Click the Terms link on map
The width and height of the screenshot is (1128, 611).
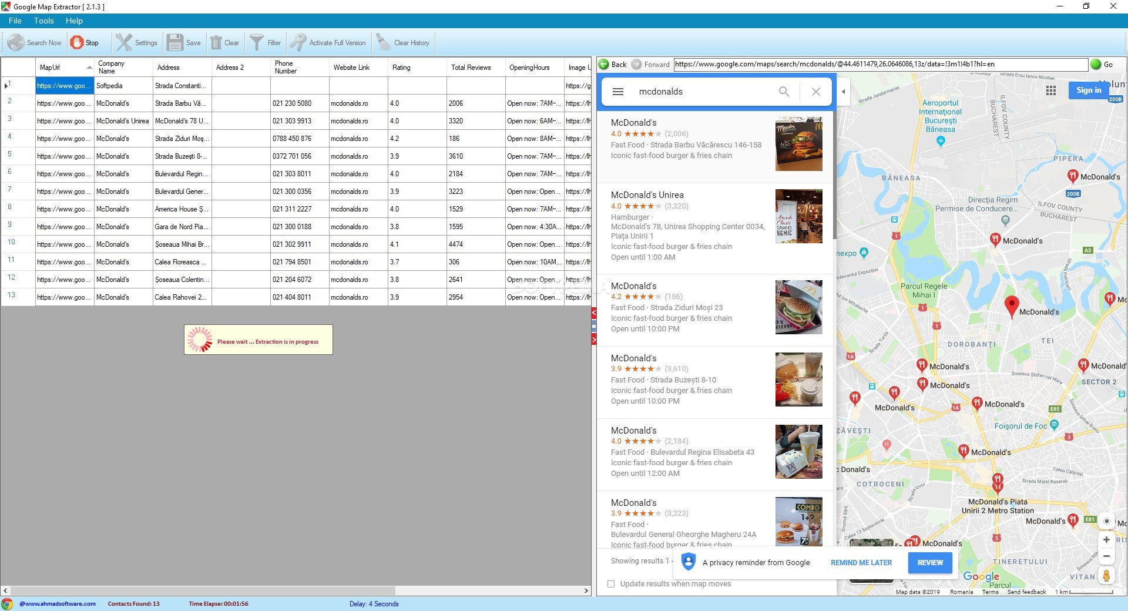tap(990, 592)
